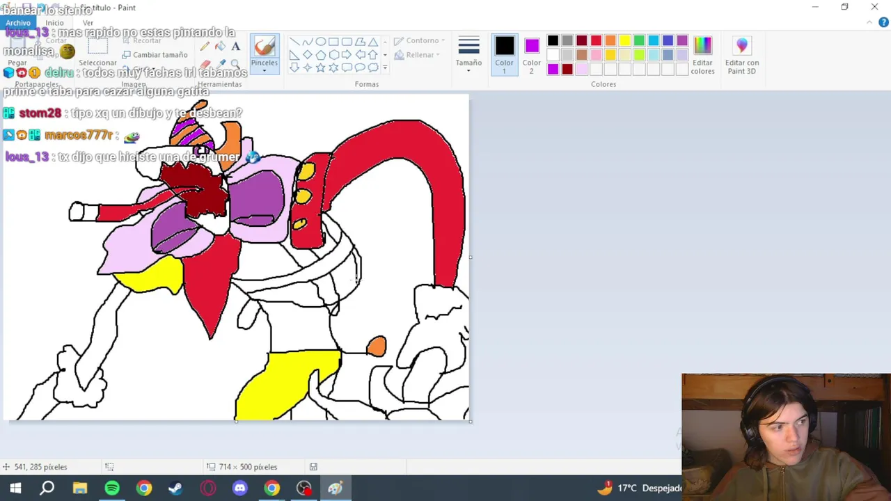Choose the custom dark red swatch

pyautogui.click(x=567, y=69)
